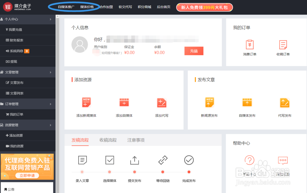
Task: Collapse the 订单管理 sidebar section chevron
Action: [x=51, y=104]
